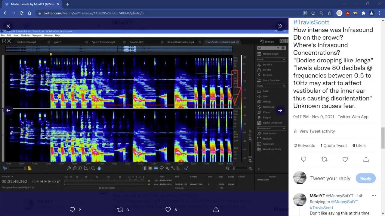Viewport: 385px width, 216px height.
Task: Click the zoom magnifier icon in the address bar
Action: pos(321,13)
